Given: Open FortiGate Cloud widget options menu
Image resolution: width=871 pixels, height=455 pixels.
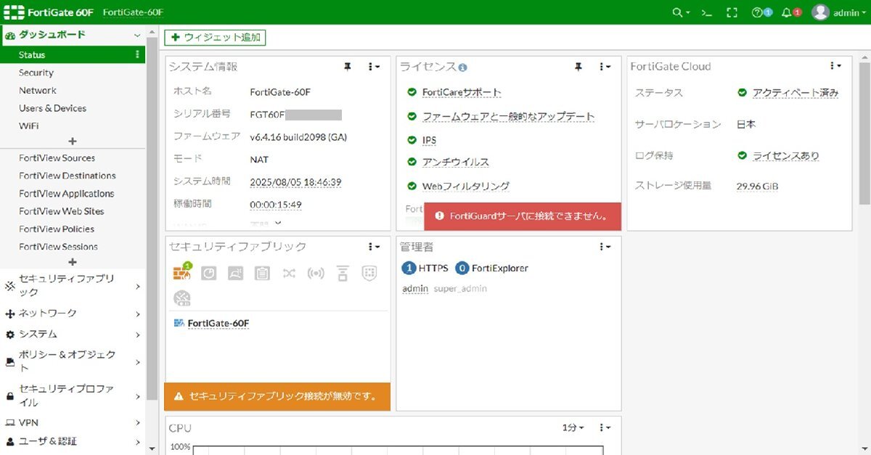Looking at the screenshot, I should (x=835, y=66).
